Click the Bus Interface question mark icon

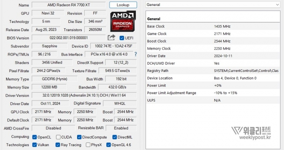pyautogui.click(x=135, y=54)
